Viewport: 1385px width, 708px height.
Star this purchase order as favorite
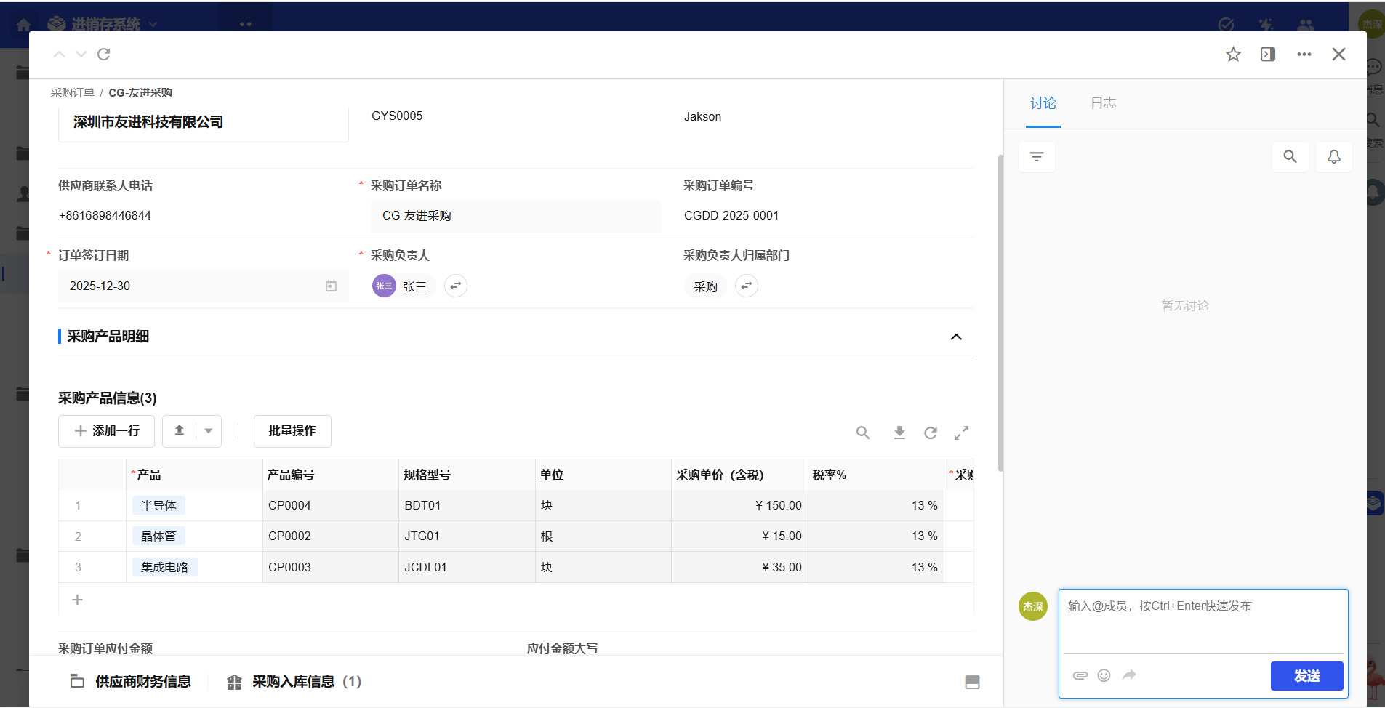click(1233, 55)
